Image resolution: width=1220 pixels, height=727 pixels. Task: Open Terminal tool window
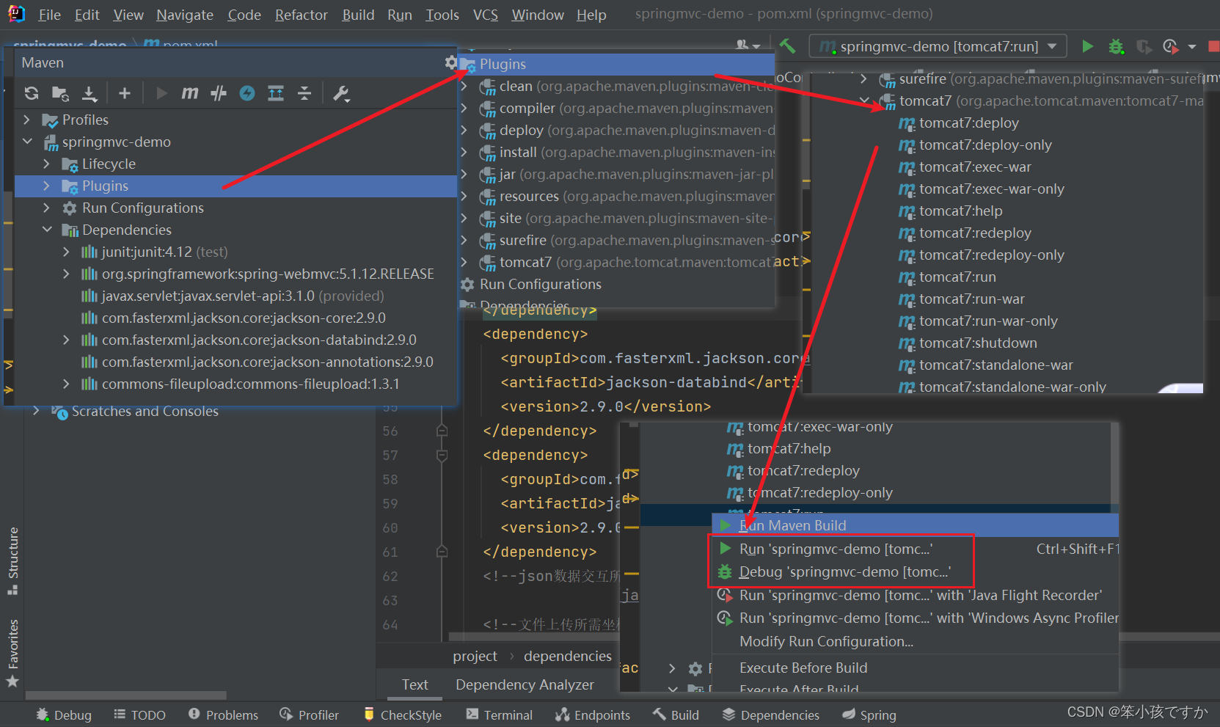click(499, 715)
